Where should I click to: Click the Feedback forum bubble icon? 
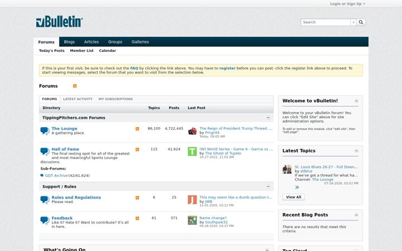(x=45, y=220)
